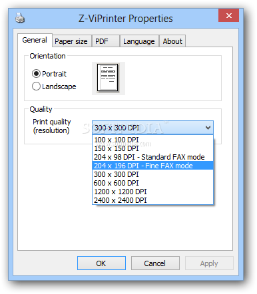Choose 300 x 300 DPI list option
The height and width of the screenshot is (294, 257).
[x=152, y=174]
